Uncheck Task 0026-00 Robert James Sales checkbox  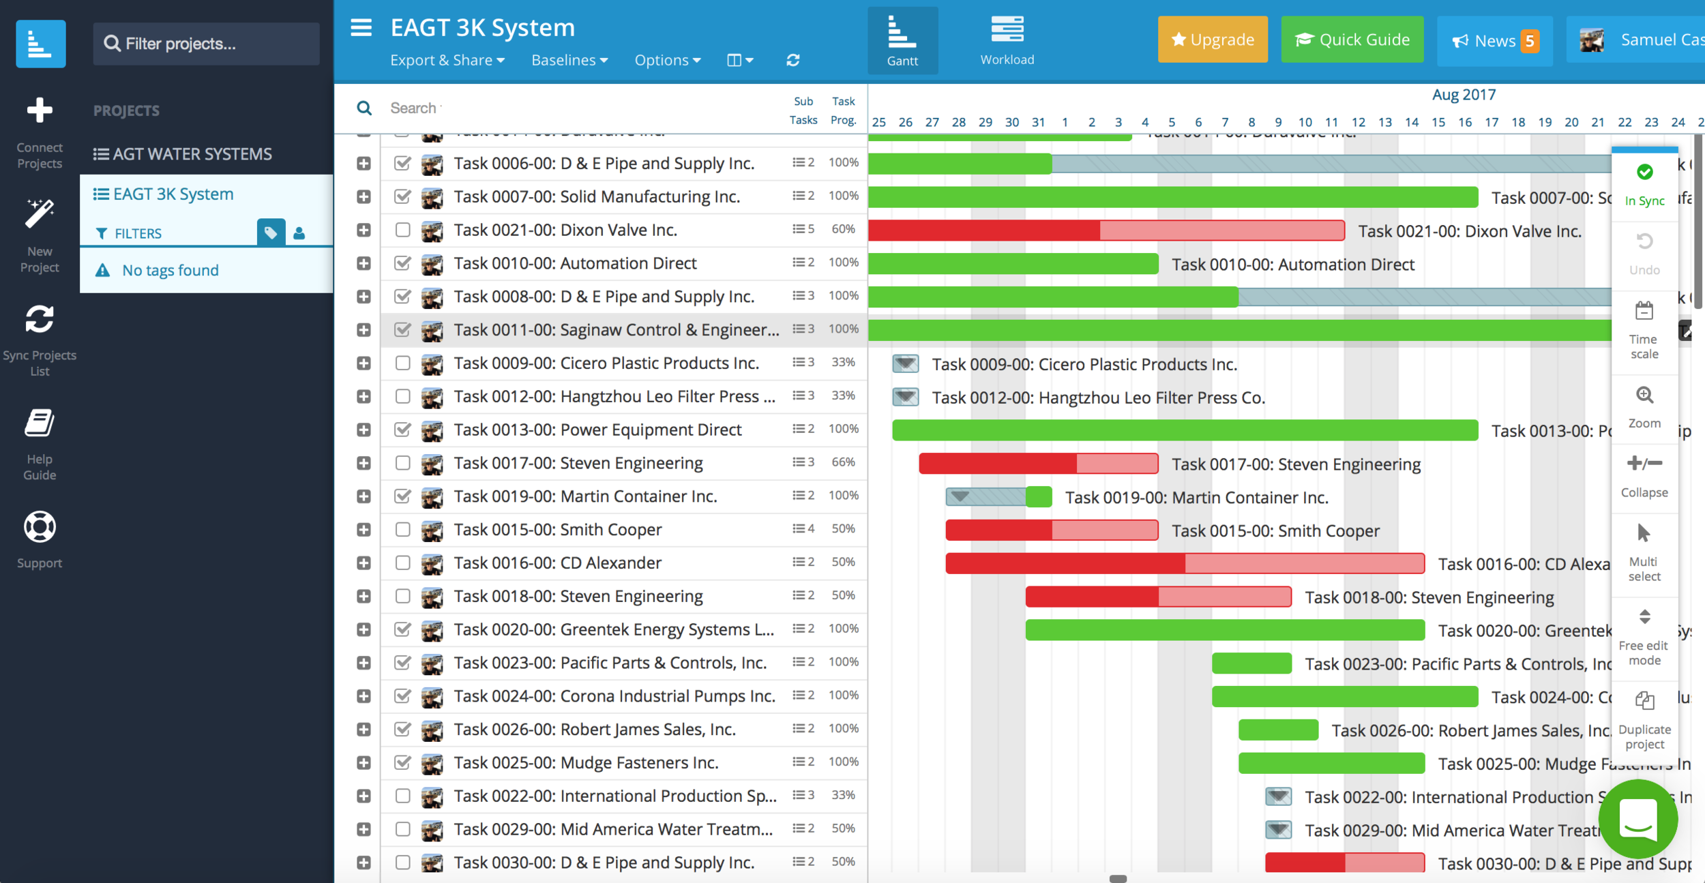(x=402, y=729)
